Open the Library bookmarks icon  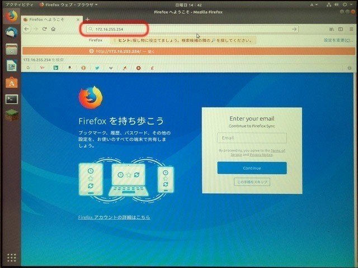point(331,29)
